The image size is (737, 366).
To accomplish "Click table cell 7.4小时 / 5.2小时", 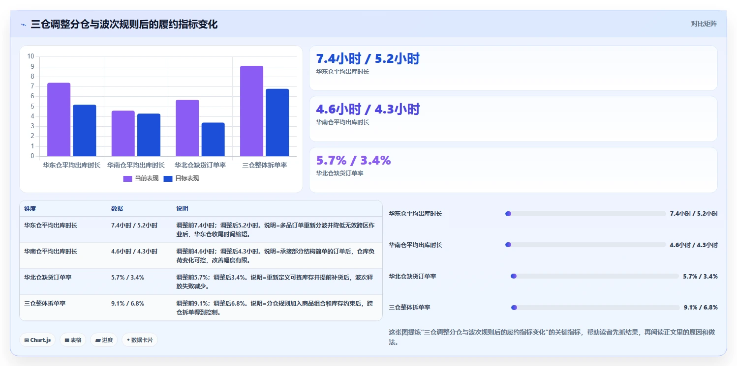I will [134, 225].
